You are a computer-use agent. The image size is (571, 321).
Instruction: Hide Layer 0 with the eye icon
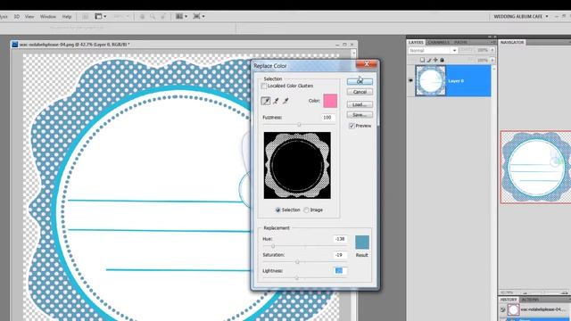click(410, 81)
